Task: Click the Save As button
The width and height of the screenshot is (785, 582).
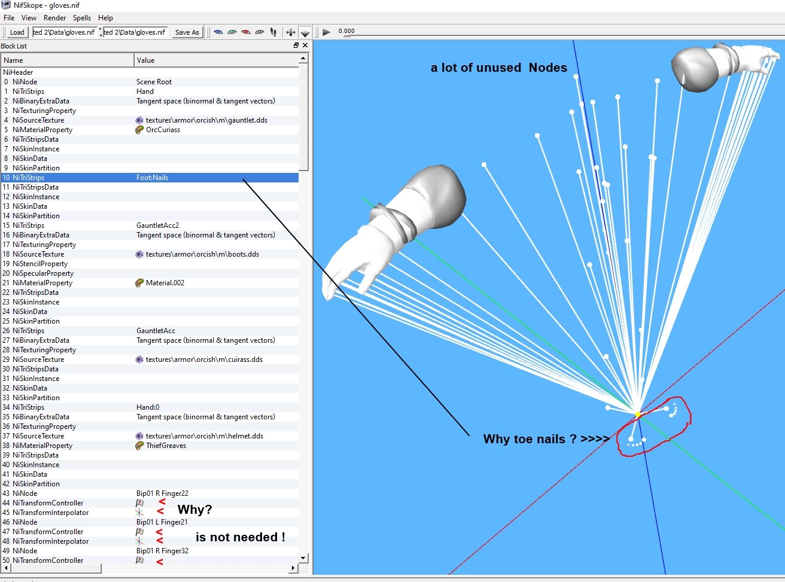Action: [187, 32]
